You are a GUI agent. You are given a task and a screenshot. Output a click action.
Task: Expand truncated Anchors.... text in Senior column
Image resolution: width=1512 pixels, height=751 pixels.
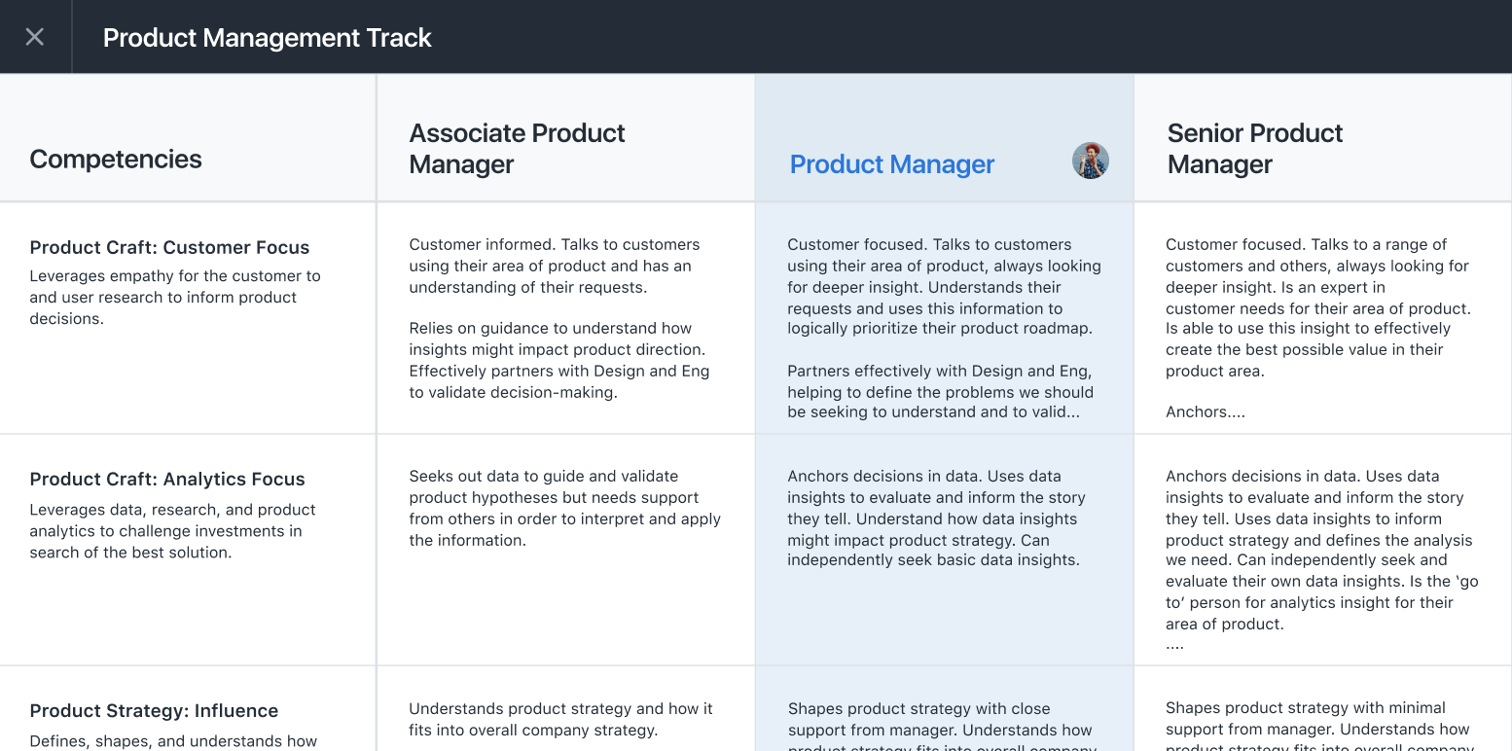[1206, 411]
